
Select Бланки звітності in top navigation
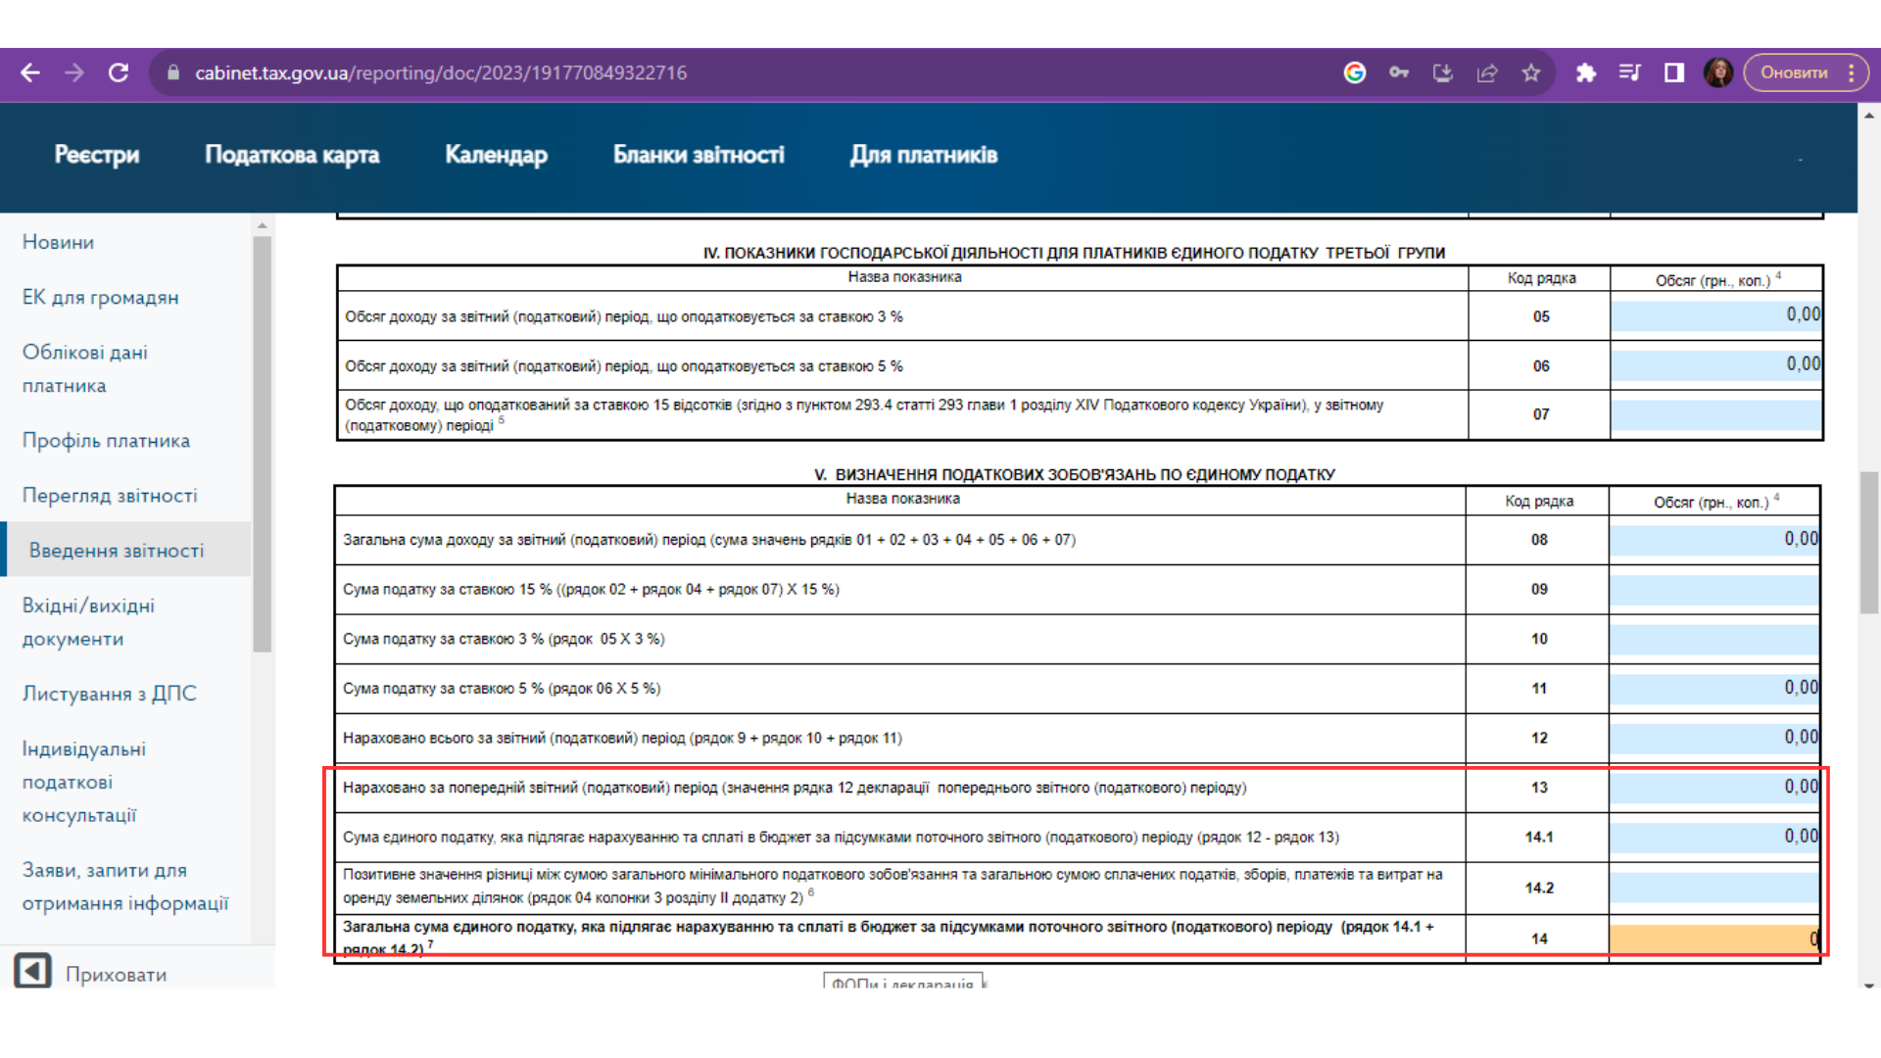(699, 155)
